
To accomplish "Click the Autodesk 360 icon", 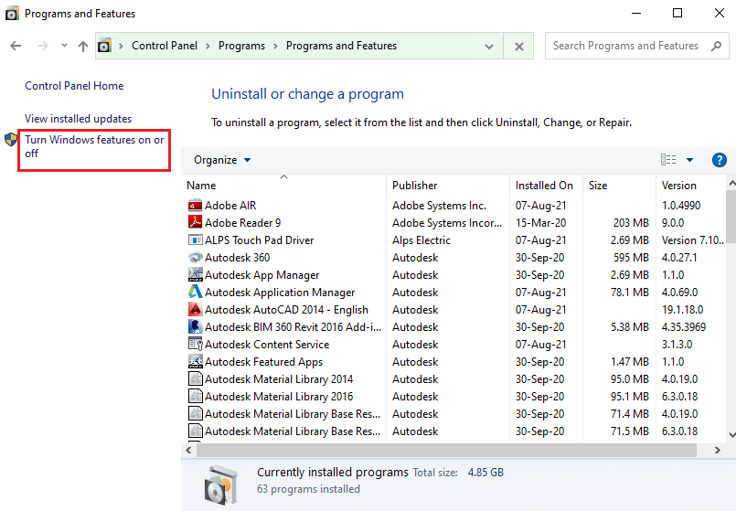I will point(196,257).
